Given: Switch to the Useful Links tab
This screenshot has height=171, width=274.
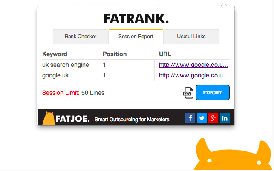Looking at the screenshot, I should [191, 37].
